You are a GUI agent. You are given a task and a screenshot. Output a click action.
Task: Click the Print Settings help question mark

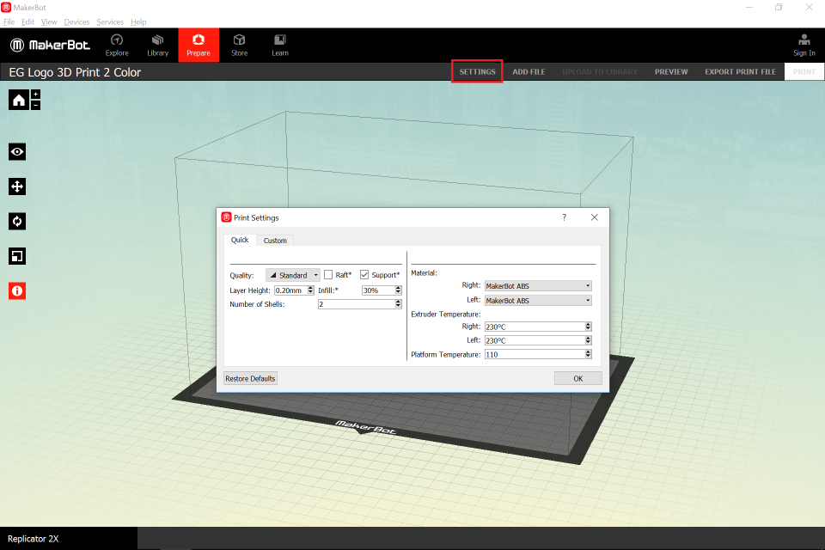click(565, 217)
